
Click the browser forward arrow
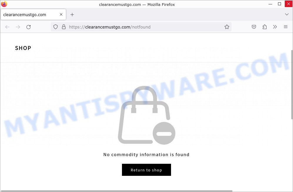pyautogui.click(x=18, y=27)
